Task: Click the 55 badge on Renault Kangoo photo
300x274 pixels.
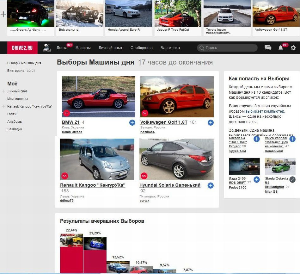Action: [x=65, y=176]
